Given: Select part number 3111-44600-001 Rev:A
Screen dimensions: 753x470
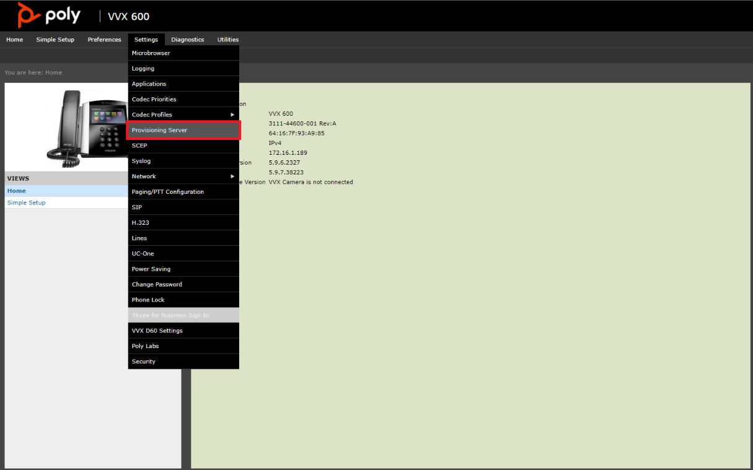Looking at the screenshot, I should pos(302,123).
